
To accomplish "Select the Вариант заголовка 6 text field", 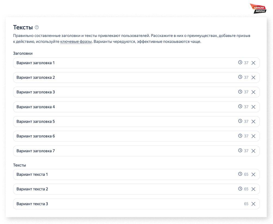I will point(122,136).
